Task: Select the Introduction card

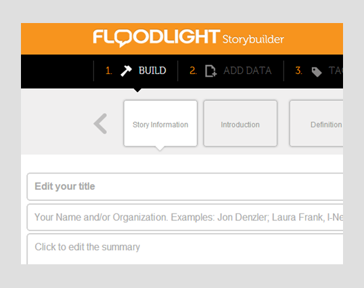Action: coord(240,123)
